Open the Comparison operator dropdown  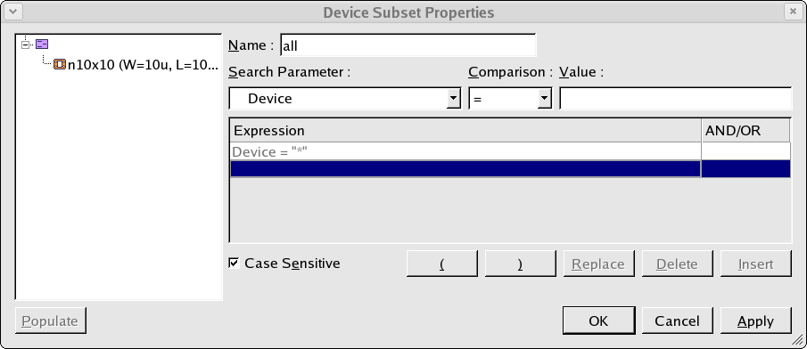coord(510,98)
